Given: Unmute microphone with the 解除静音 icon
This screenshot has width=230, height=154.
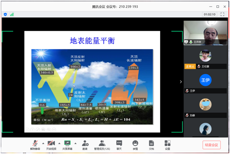Looking at the screenshot, I should [35, 145].
